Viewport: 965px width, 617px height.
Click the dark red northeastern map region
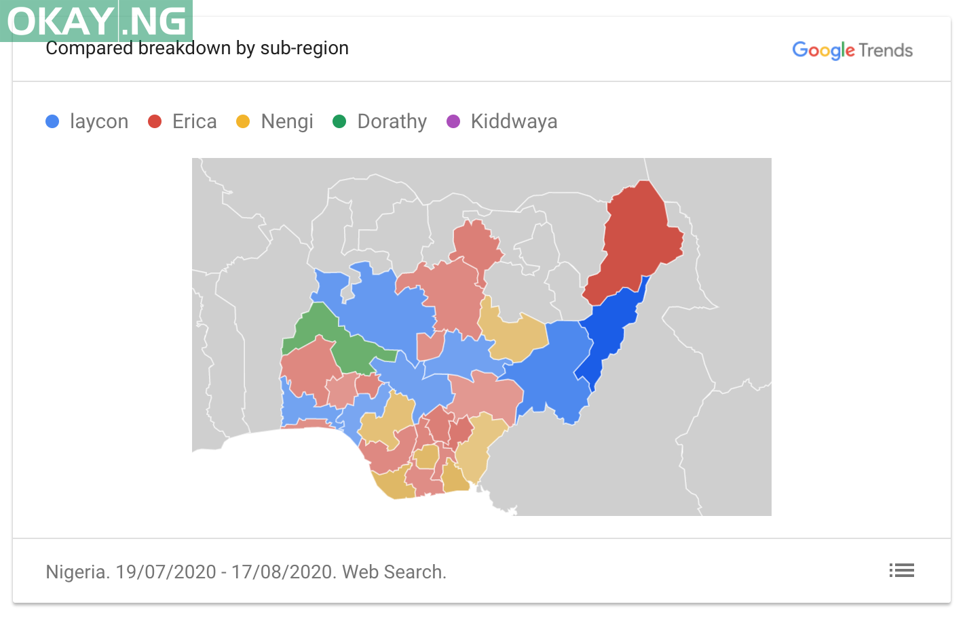click(x=638, y=237)
